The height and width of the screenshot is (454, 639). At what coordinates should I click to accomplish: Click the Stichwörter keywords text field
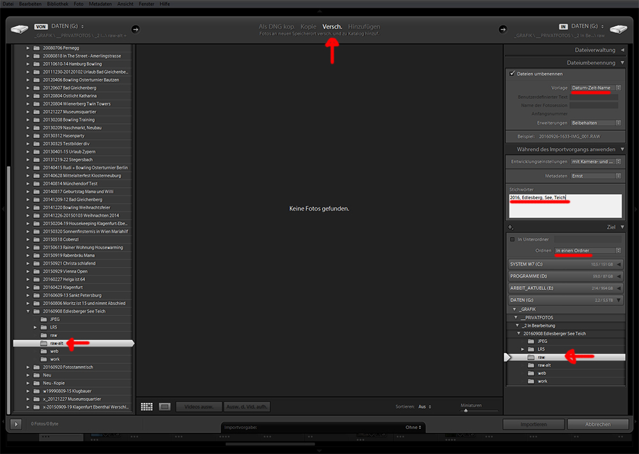coord(566,206)
